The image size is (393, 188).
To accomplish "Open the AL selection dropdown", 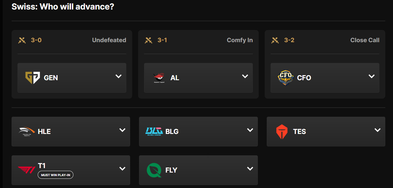I will [244, 76].
